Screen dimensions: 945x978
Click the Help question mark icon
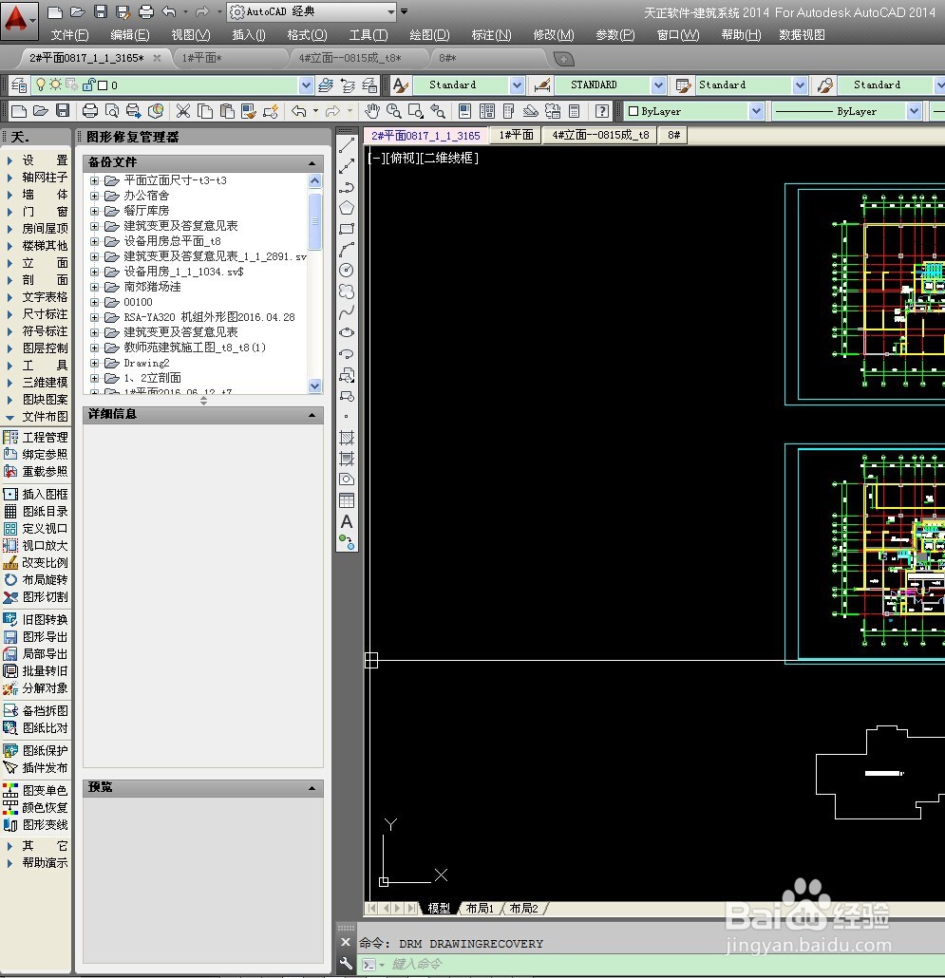coord(602,111)
